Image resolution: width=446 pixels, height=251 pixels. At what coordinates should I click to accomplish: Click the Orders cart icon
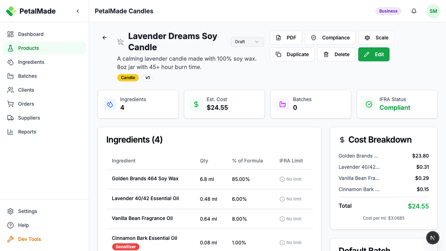(x=11, y=104)
